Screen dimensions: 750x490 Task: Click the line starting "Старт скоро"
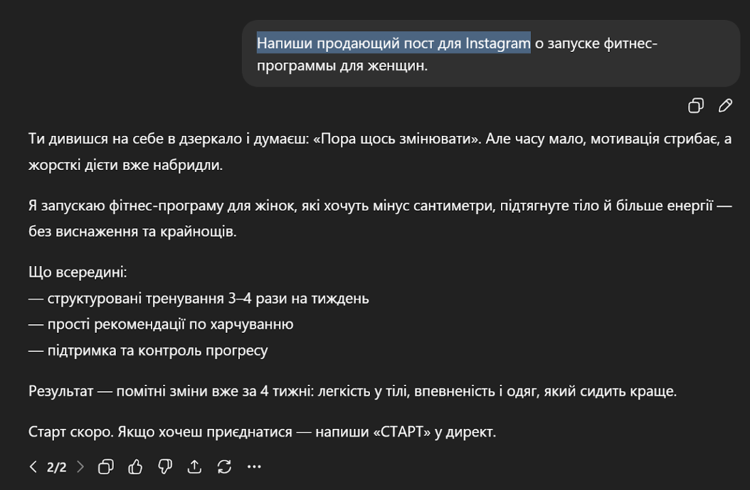point(262,432)
